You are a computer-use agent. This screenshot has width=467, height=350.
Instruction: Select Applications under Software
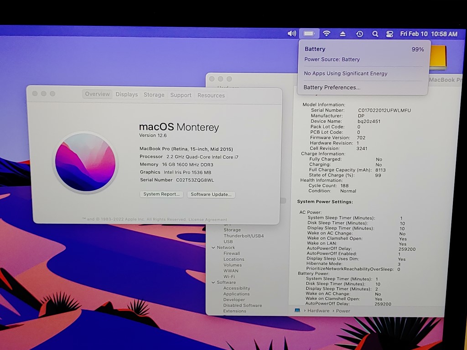(x=237, y=294)
